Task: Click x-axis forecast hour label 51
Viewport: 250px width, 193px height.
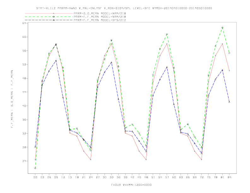Action: tap(153, 177)
